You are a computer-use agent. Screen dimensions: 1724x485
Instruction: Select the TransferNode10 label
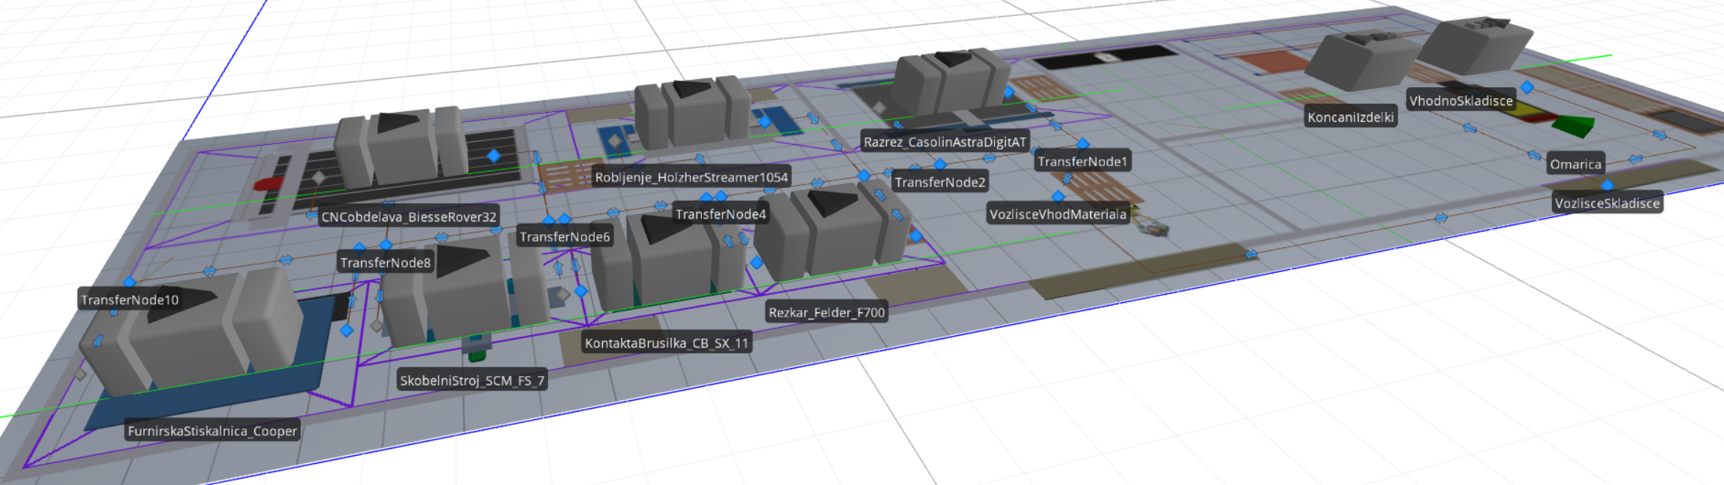[130, 300]
